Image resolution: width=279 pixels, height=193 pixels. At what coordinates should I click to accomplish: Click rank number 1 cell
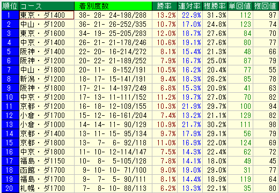[x=10, y=15]
